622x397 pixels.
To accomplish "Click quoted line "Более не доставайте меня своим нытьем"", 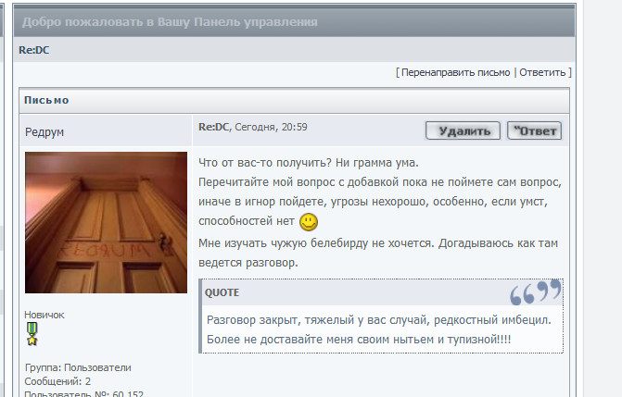I will pyautogui.click(x=320, y=340).
